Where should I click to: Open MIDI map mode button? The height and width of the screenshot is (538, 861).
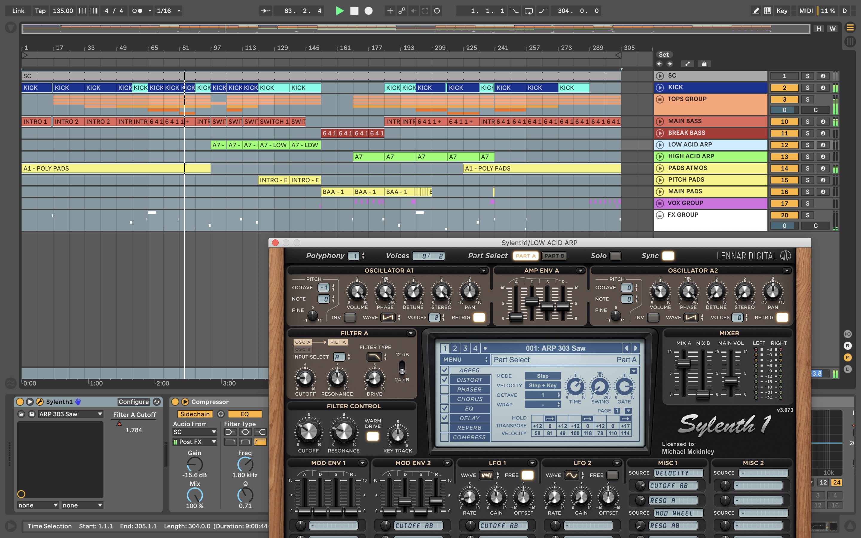click(806, 11)
